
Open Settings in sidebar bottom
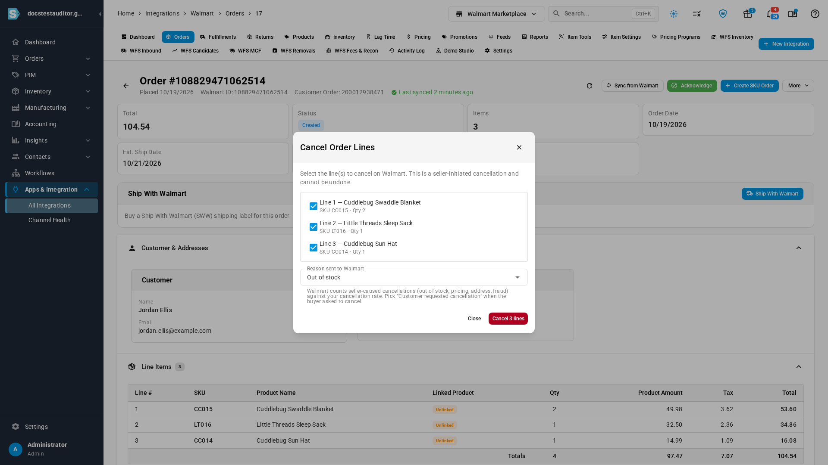(52, 427)
